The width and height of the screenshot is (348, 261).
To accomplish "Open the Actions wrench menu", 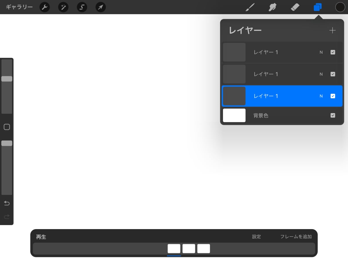I will [44, 7].
